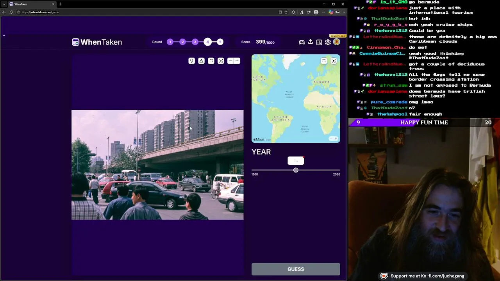The image size is (500, 281).
Task: Click the year value input box
Action: tap(296, 161)
